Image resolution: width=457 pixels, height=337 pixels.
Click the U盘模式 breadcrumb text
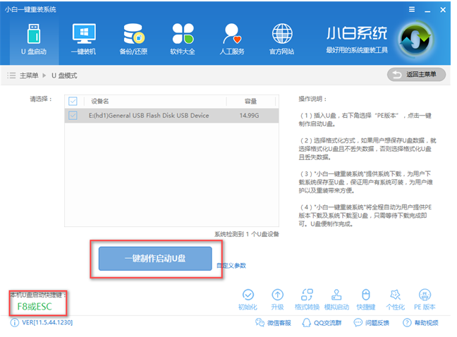tap(64, 75)
